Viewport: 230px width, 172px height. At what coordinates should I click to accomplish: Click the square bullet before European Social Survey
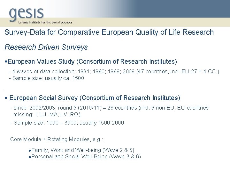tap(6, 98)
